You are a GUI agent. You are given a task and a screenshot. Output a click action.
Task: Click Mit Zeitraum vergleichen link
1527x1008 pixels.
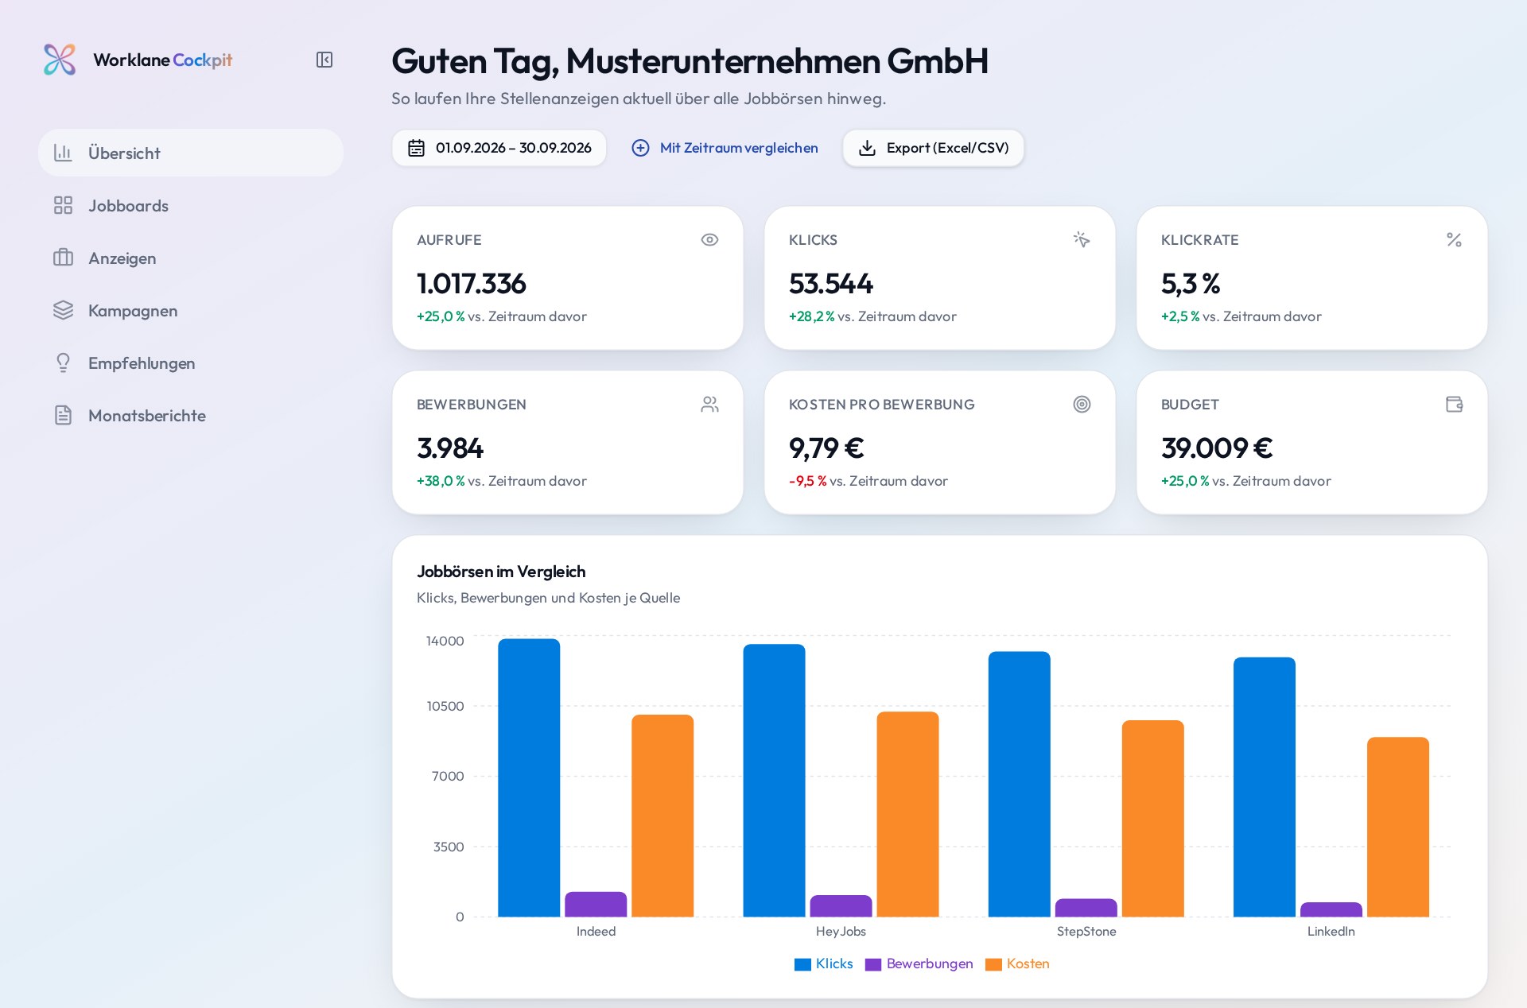tap(725, 148)
